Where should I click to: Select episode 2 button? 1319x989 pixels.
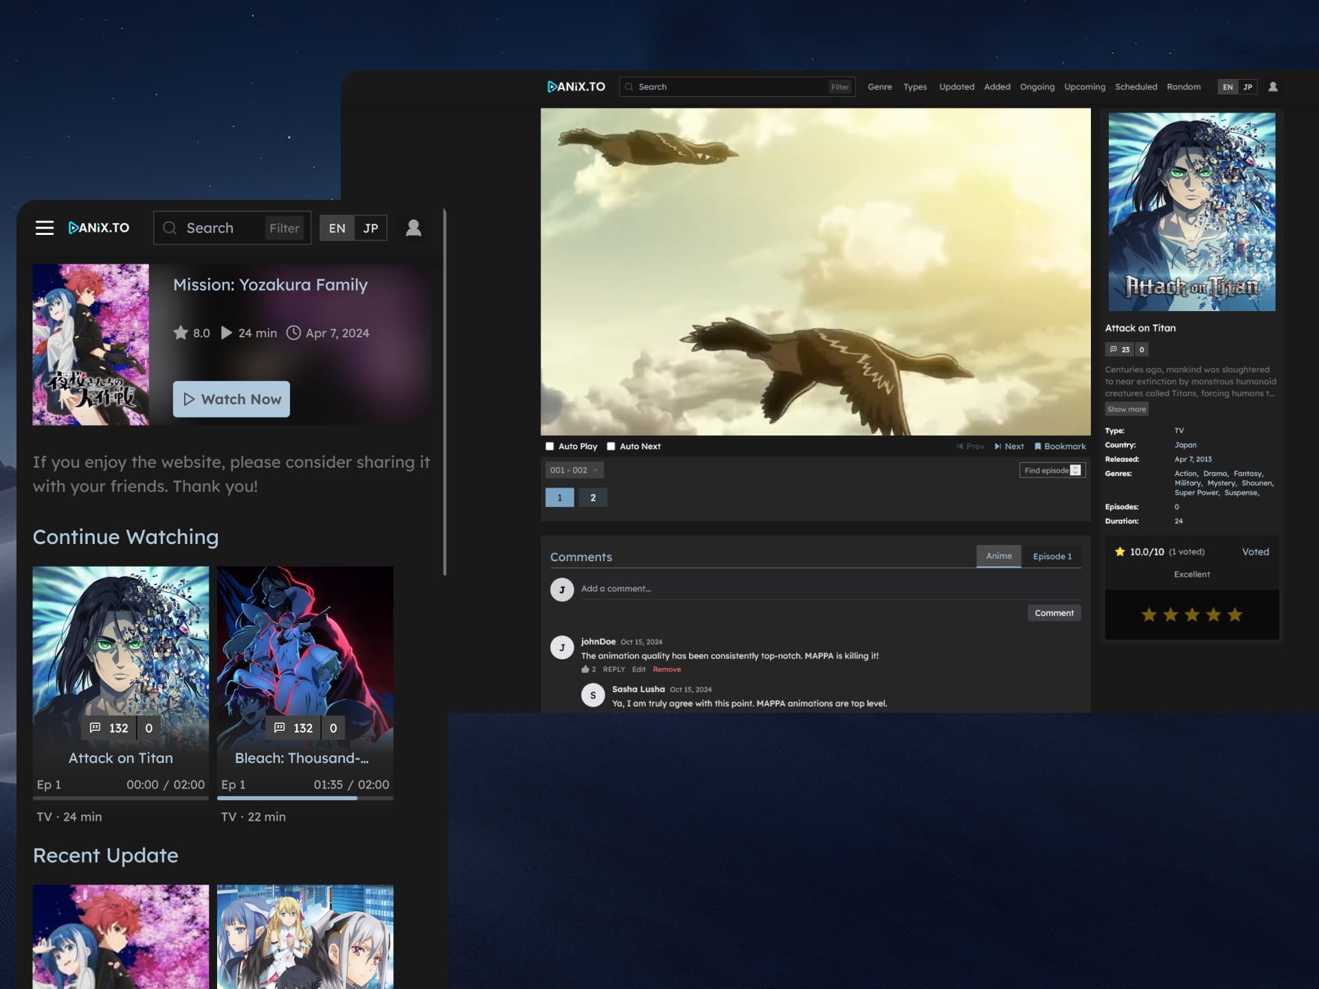593,498
